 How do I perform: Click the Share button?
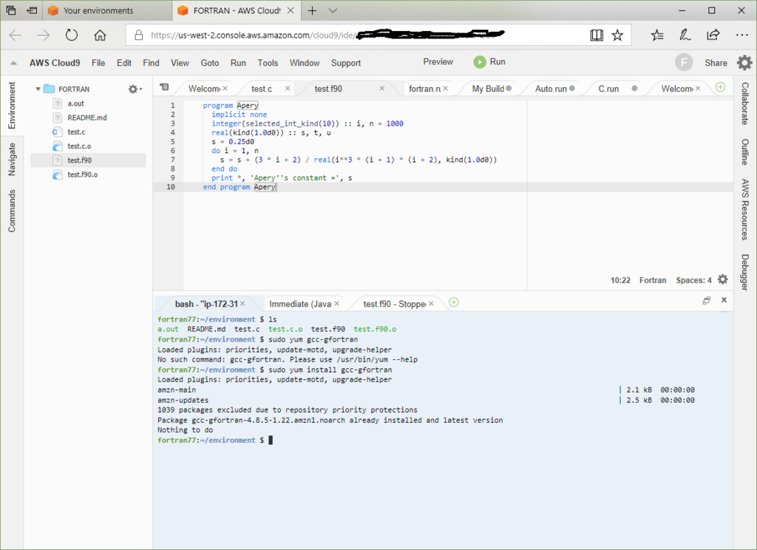[x=716, y=63]
